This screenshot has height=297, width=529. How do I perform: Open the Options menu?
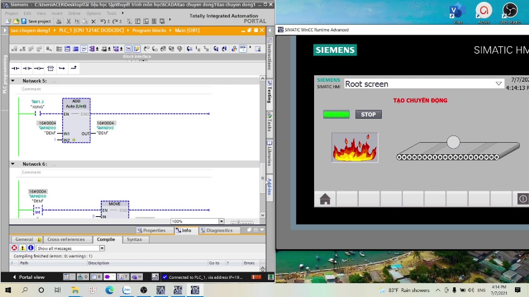[x=93, y=13]
